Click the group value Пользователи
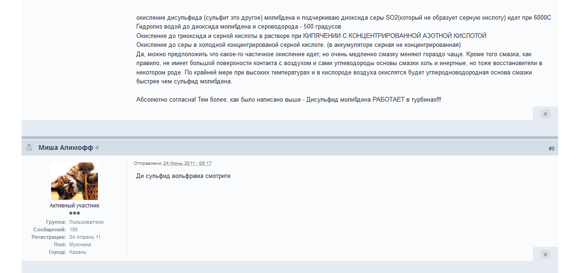This screenshot has height=273, width=576. pyautogui.click(x=86, y=222)
